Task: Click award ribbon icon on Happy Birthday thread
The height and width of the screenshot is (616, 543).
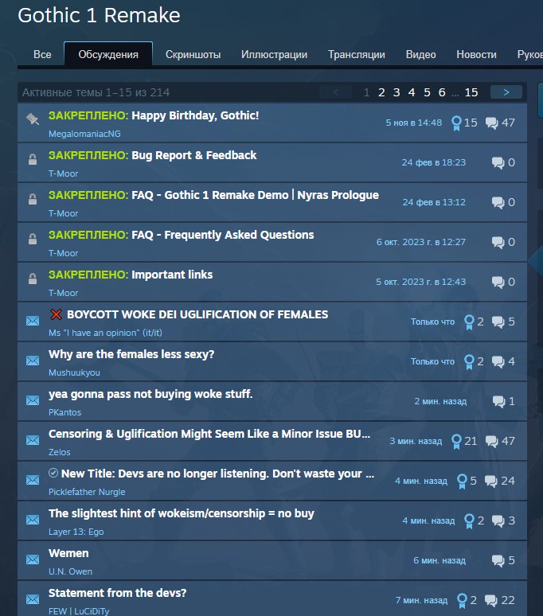Action: [456, 123]
